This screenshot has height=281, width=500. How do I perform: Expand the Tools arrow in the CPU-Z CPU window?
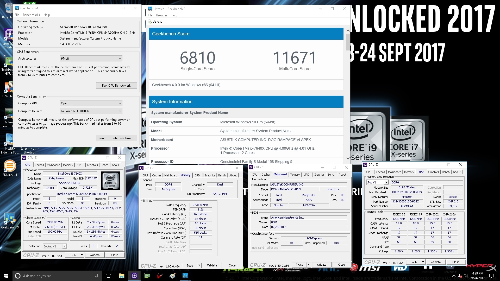(x=82, y=255)
